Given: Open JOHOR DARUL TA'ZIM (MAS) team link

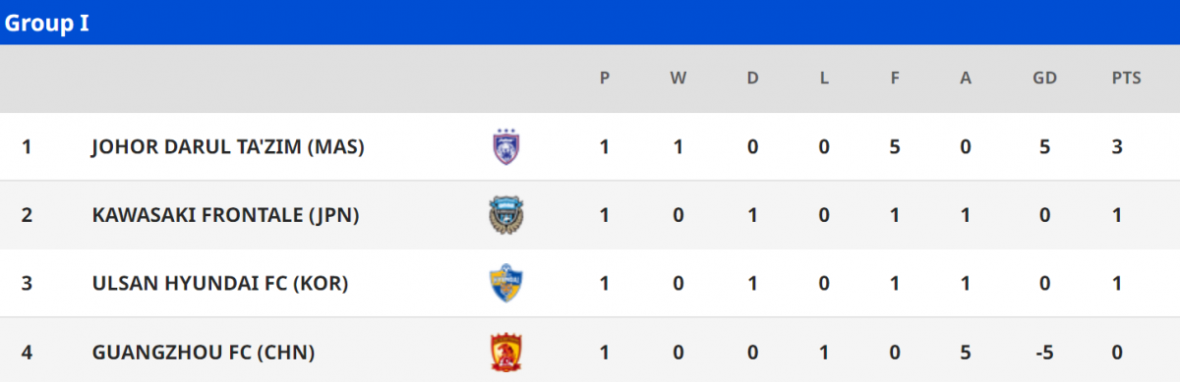Looking at the screenshot, I should (228, 147).
